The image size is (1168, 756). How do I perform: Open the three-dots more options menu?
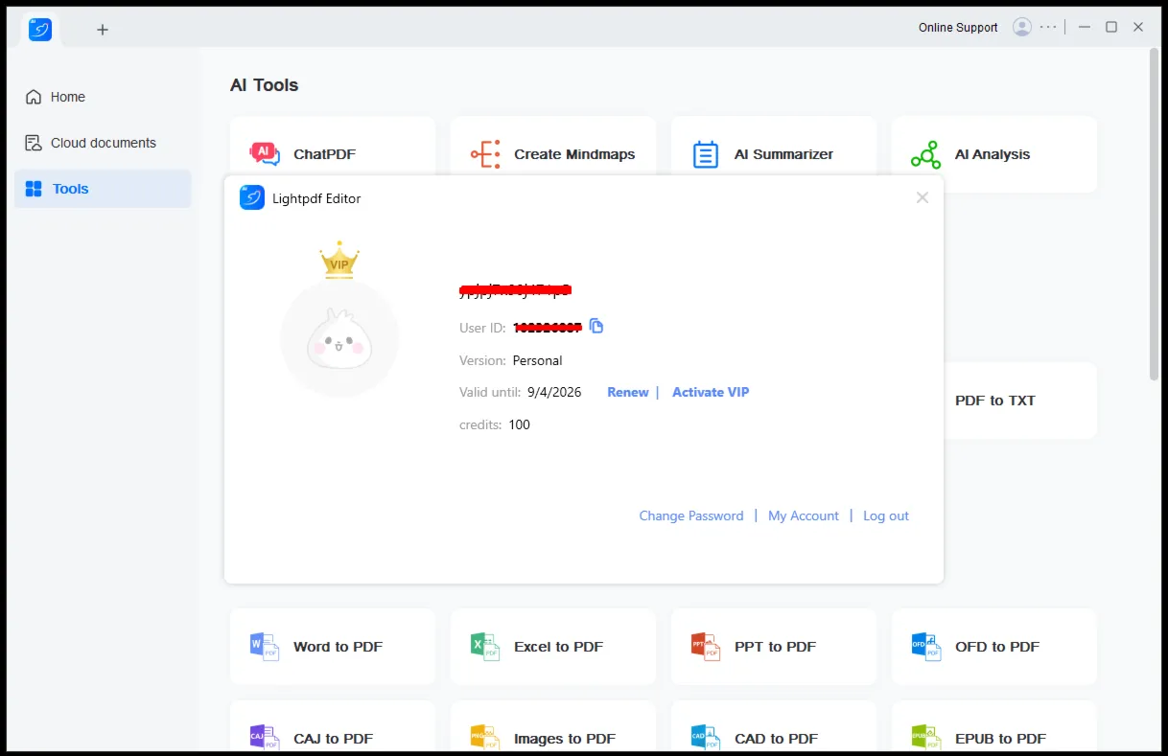coord(1048,27)
